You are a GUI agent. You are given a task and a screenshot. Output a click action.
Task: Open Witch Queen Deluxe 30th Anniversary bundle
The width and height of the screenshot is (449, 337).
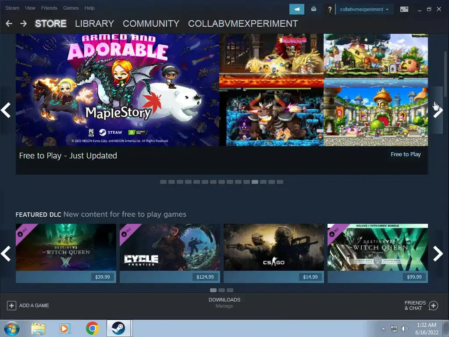(378, 253)
